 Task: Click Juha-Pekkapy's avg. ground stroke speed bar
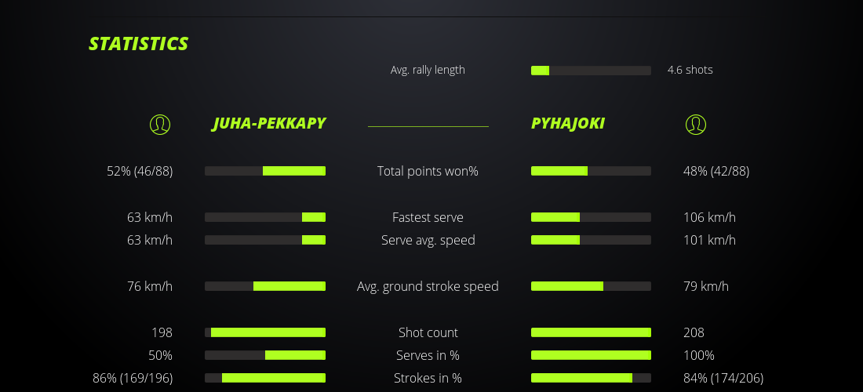[265, 286]
